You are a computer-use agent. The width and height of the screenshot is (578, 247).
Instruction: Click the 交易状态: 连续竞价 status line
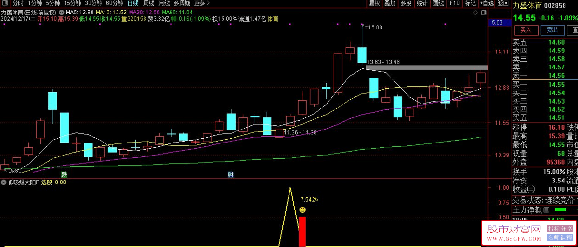click(543, 200)
